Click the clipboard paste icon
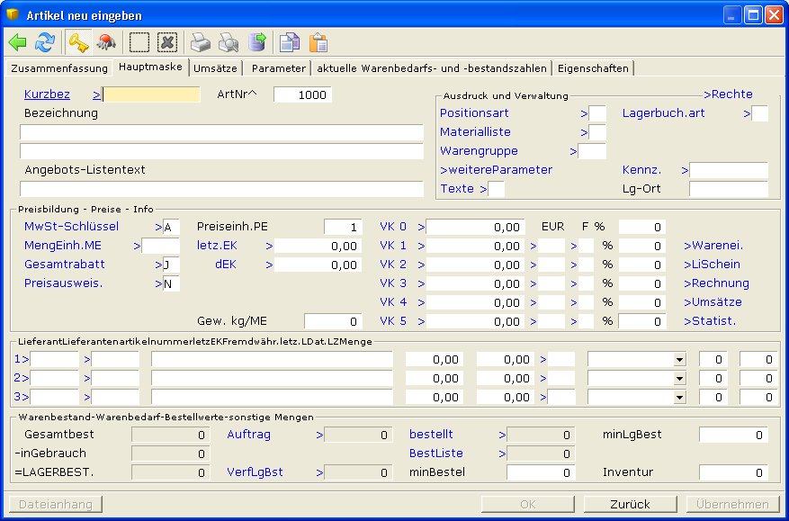This screenshot has width=789, height=521. click(318, 42)
